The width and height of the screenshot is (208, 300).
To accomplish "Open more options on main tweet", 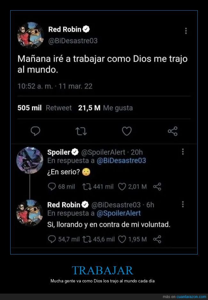I will click(x=186, y=31).
